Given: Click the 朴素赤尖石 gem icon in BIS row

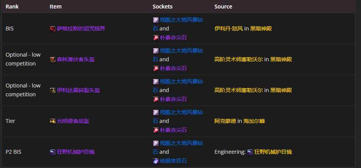Looking at the screenshot, I should (x=156, y=37).
